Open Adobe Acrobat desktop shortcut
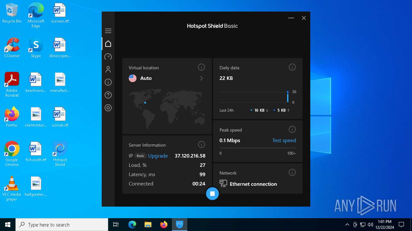This screenshot has width=412, height=231. [x=12, y=84]
